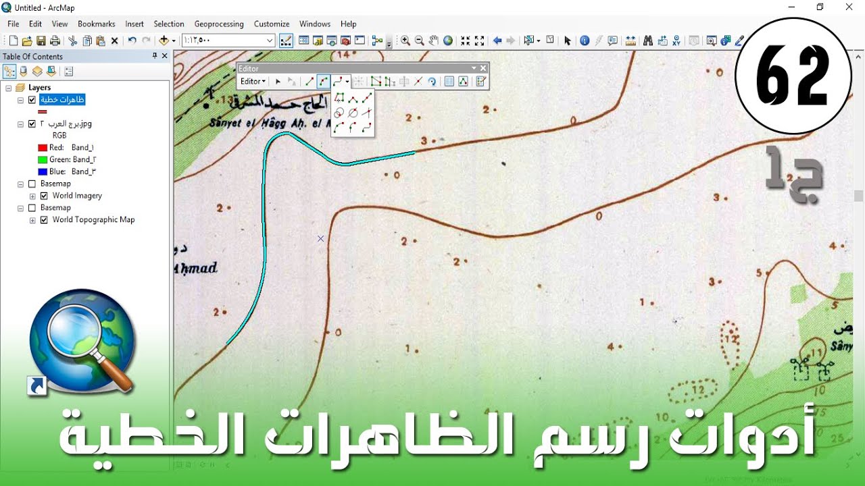Click the Paste clipboard icon

[x=101, y=40]
